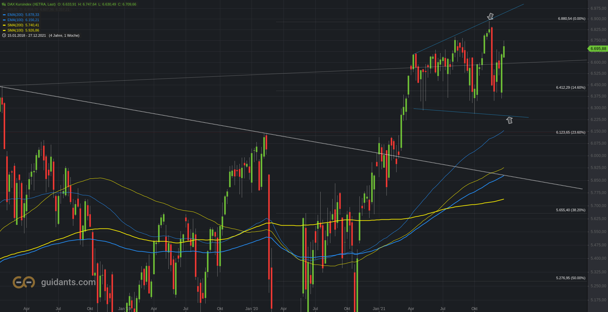608x312 pixels.
Task: Click the 6.300,00 price axis label
Action: point(598,108)
